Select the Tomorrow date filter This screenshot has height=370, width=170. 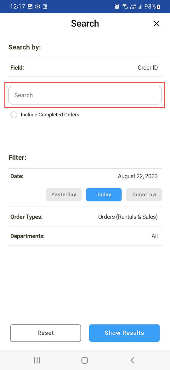pyautogui.click(x=144, y=195)
